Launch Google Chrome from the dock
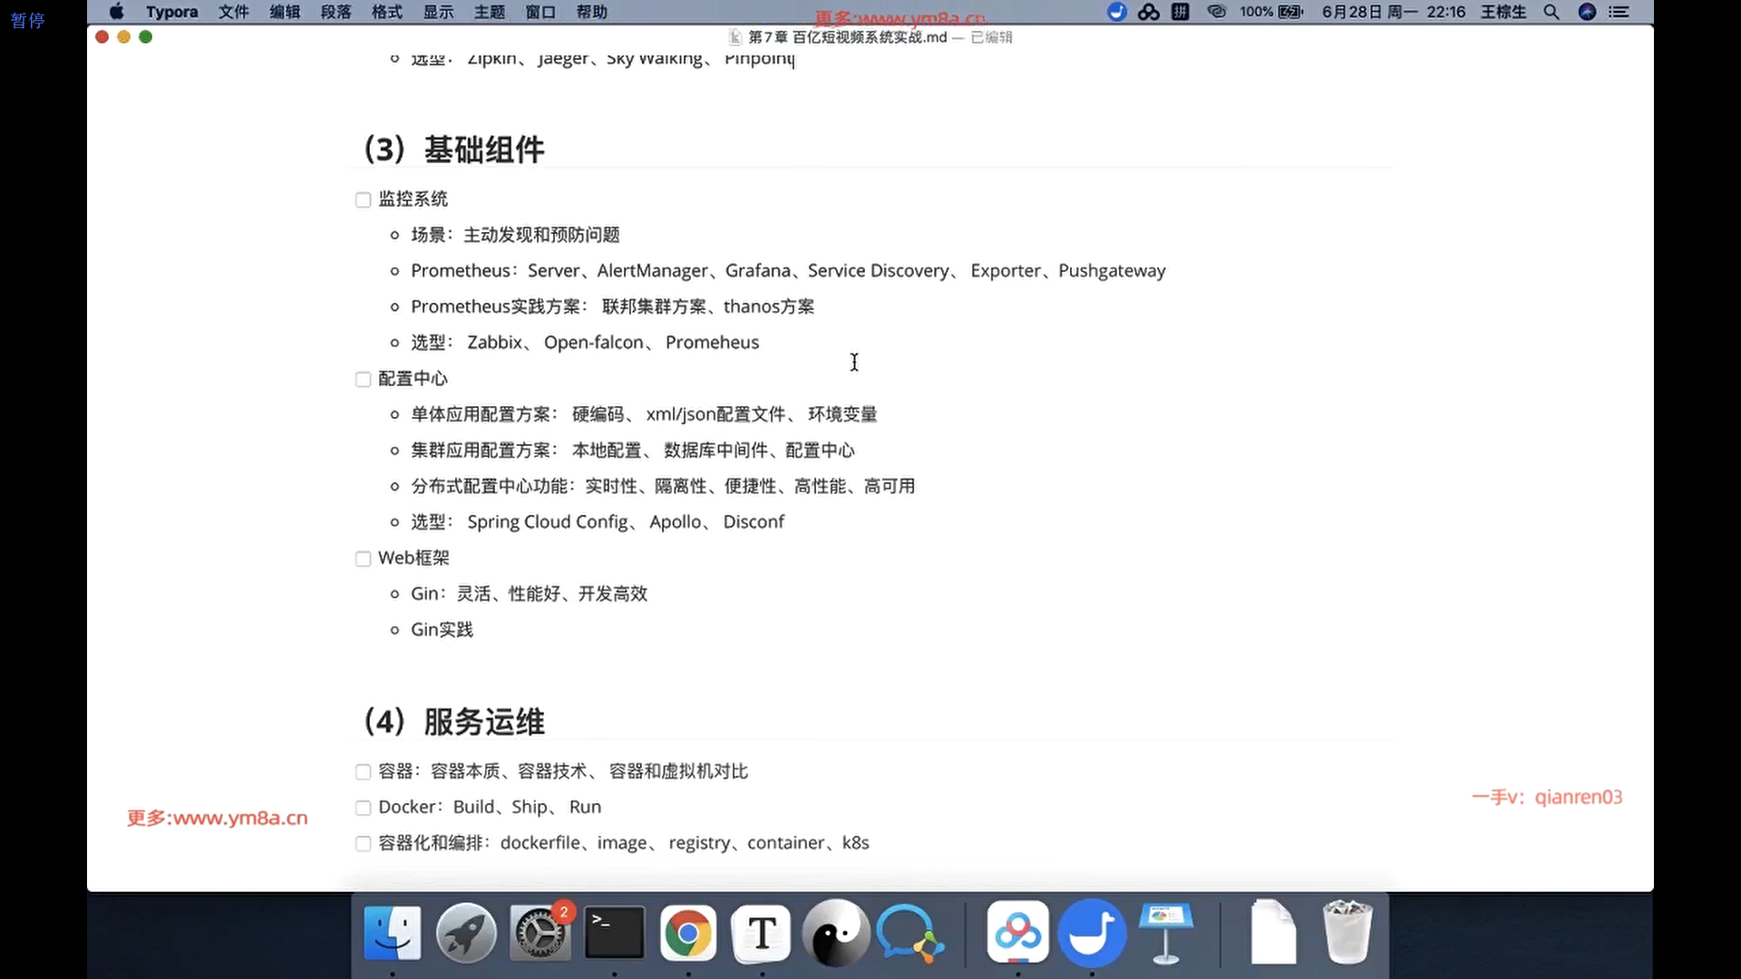Screen dimensions: 1741x979 click(x=688, y=933)
